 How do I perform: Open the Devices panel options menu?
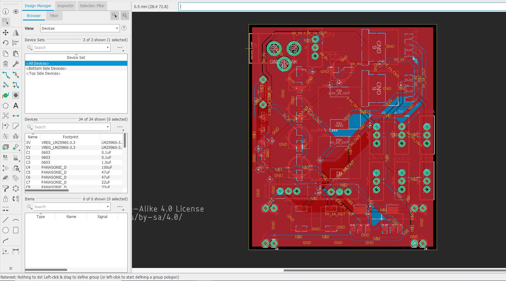click(120, 127)
